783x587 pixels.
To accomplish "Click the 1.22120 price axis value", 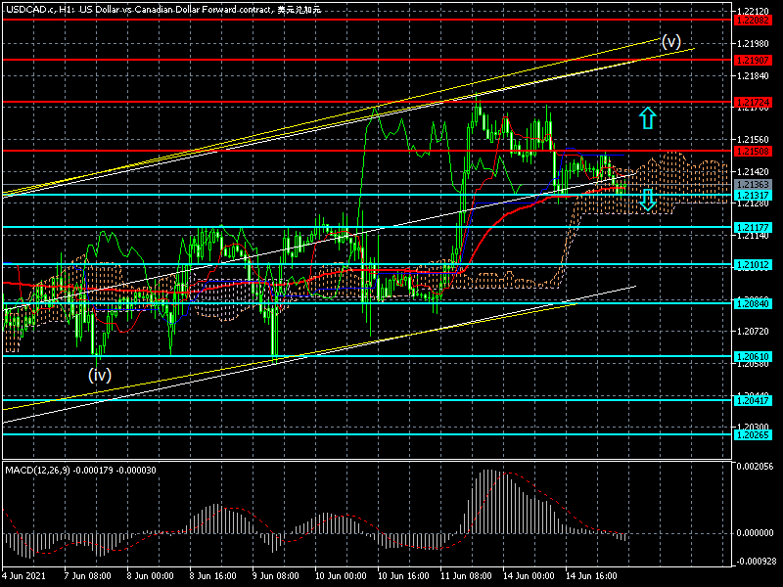I will [753, 11].
